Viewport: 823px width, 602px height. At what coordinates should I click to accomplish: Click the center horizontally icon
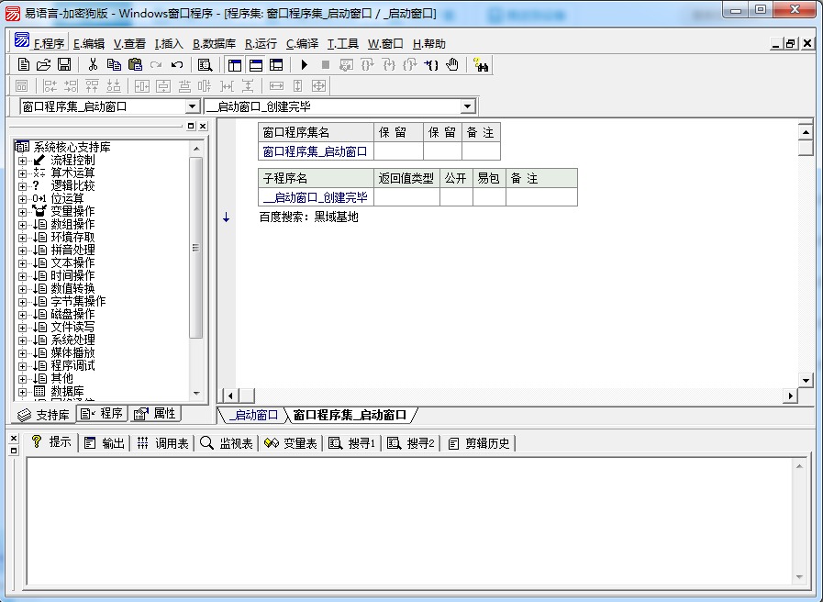click(141, 85)
